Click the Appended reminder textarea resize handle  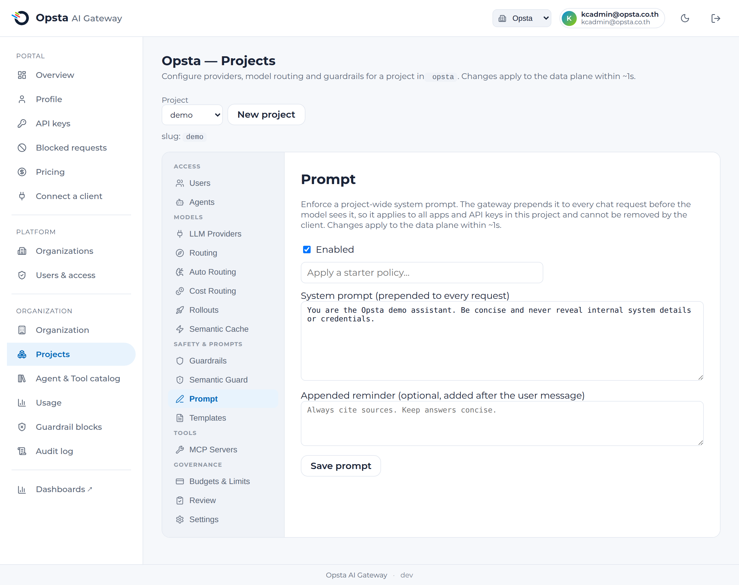[700, 442]
